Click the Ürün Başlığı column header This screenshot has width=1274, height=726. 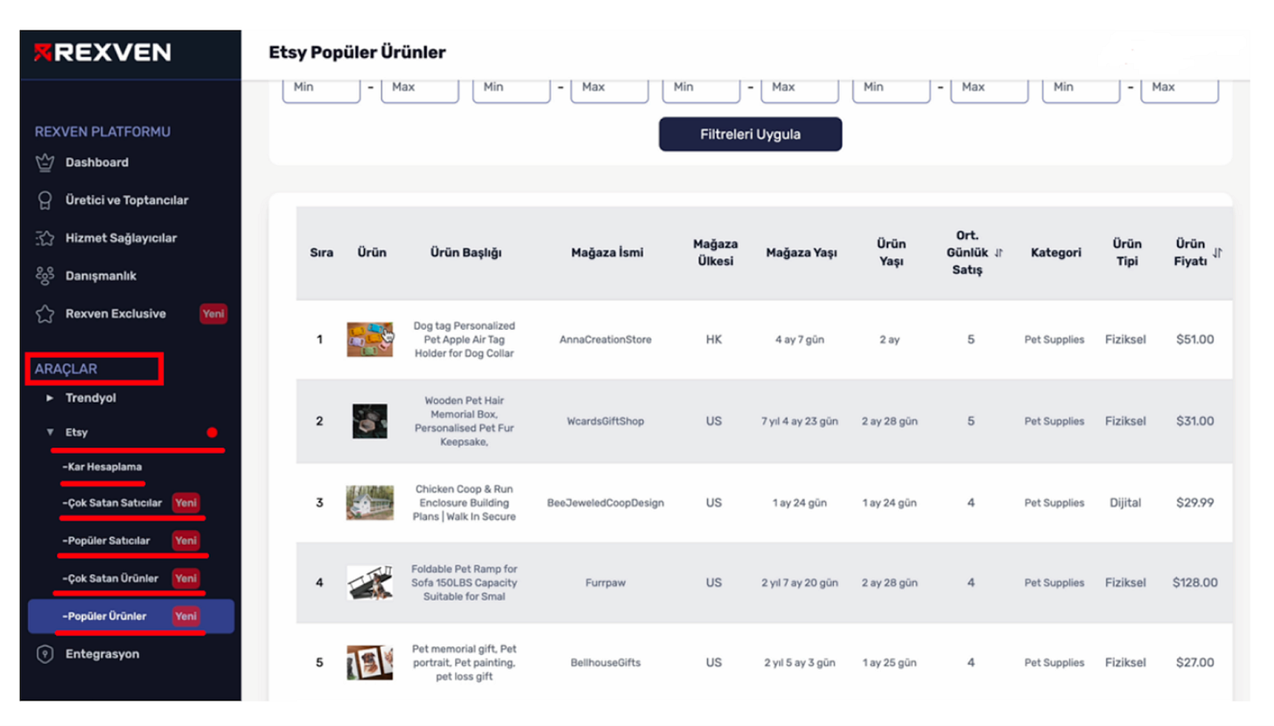[465, 253]
